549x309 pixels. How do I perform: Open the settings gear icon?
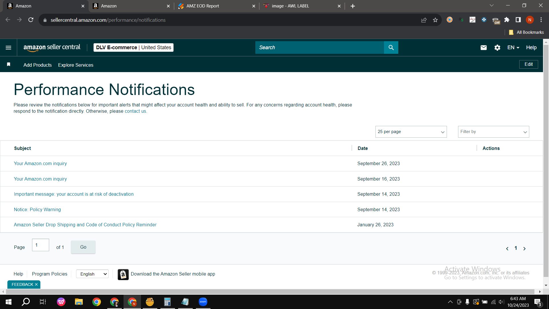pyautogui.click(x=497, y=47)
